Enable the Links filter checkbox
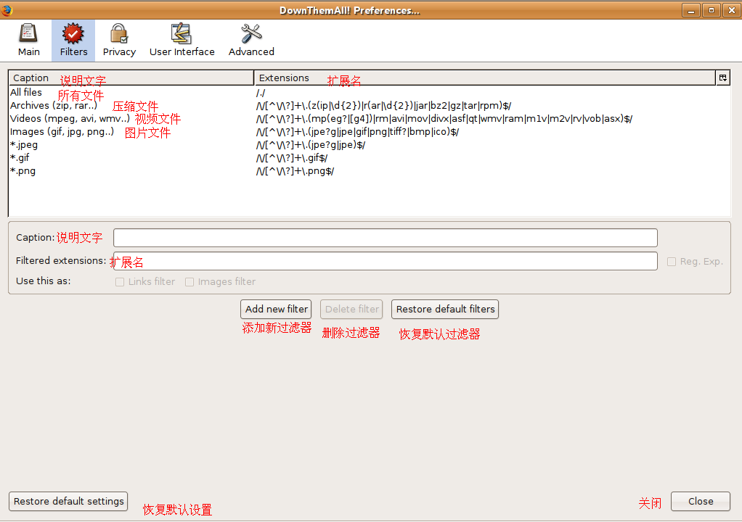This screenshot has width=742, height=522. click(121, 282)
